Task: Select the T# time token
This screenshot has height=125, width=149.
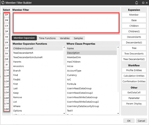Action: pyautogui.click(x=7, y=37)
